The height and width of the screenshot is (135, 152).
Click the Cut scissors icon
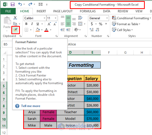(15, 18)
